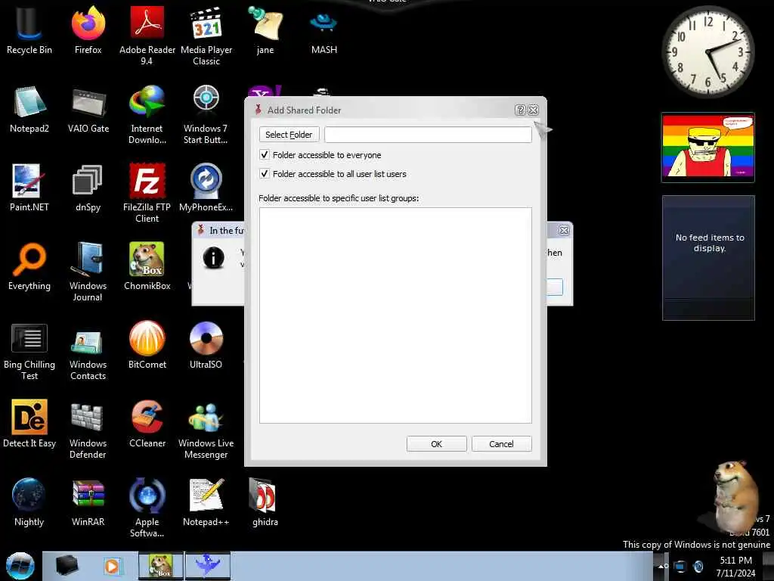
Task: Select Windows Journal icon
Action: tap(88, 272)
